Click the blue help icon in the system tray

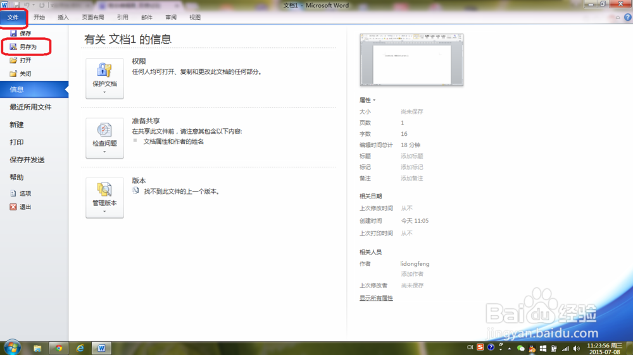491,347
